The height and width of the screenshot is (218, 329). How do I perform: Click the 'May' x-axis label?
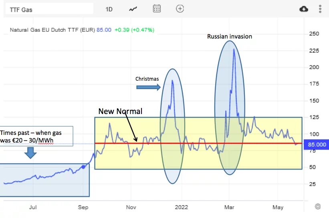coord(278,207)
